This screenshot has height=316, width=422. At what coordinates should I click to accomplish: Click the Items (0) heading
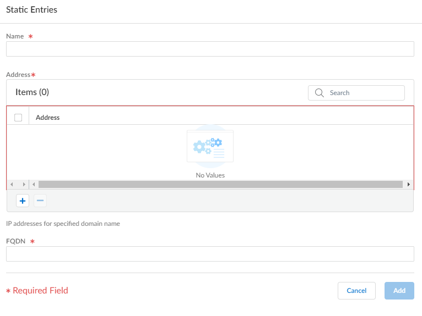(x=32, y=92)
